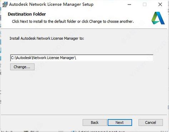Viewport: 169px width, 132px height.
Task: Place cursor after 'Network License Manager\' path text
Action: pyautogui.click(x=76, y=58)
